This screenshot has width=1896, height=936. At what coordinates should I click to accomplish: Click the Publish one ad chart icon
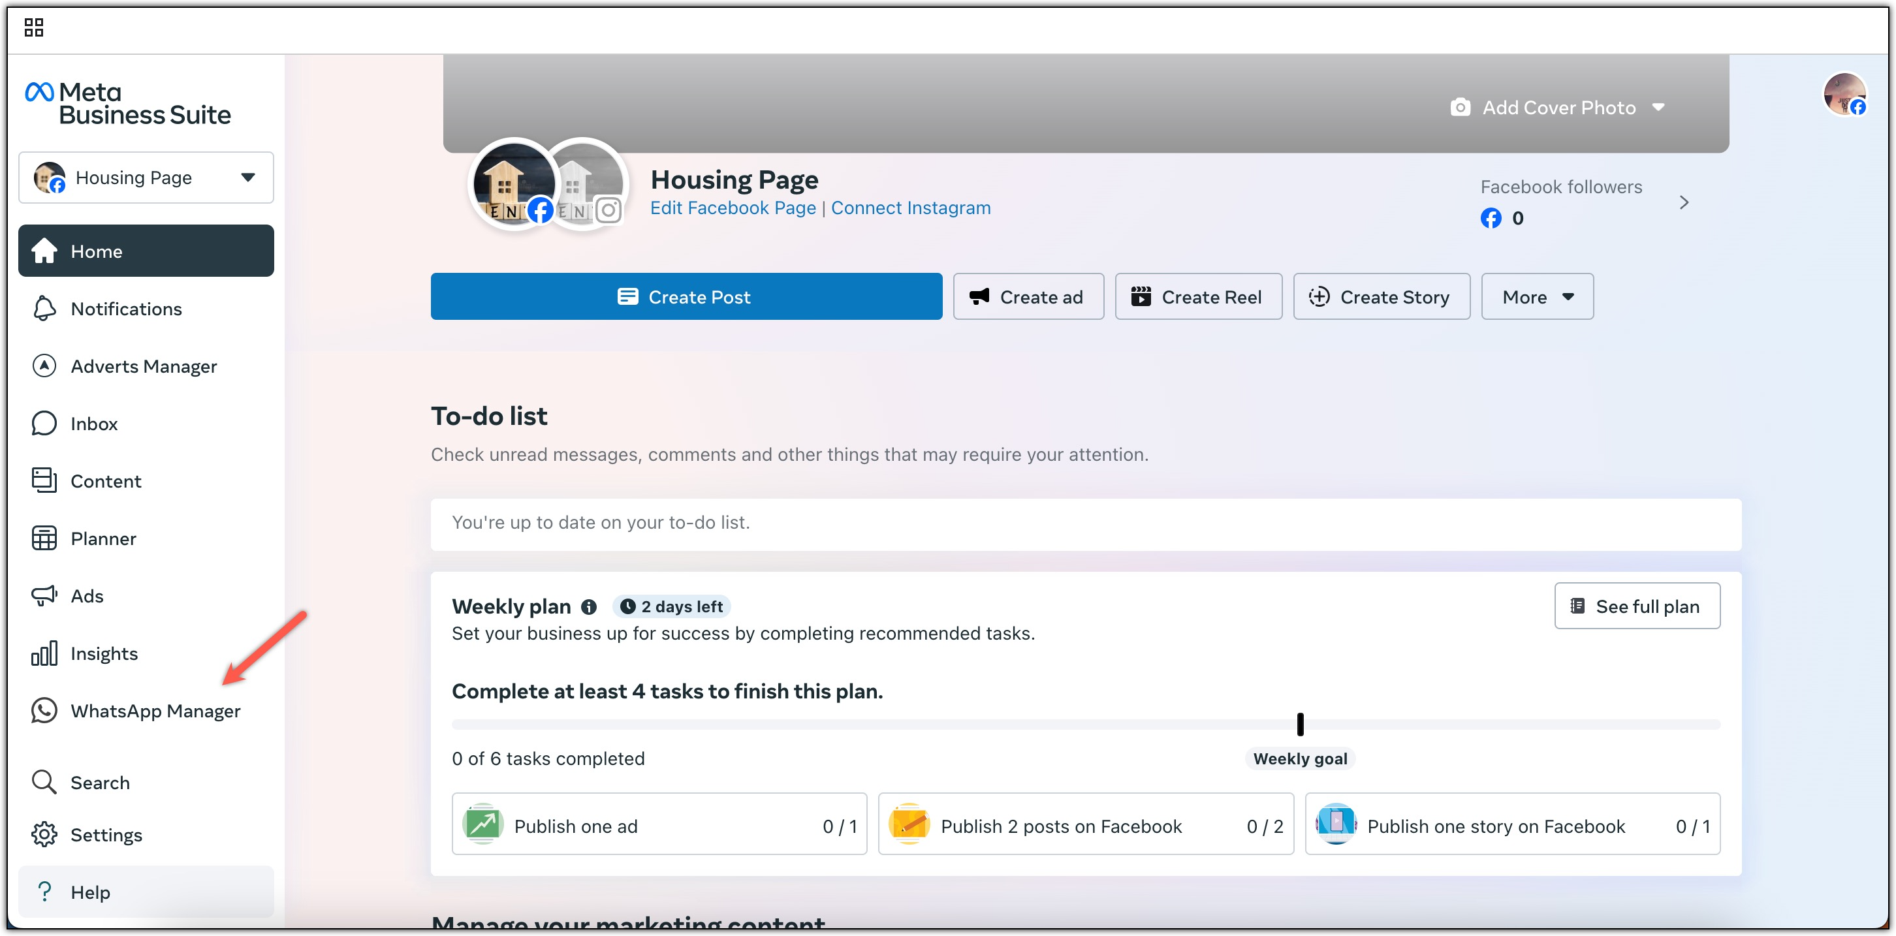[483, 824]
